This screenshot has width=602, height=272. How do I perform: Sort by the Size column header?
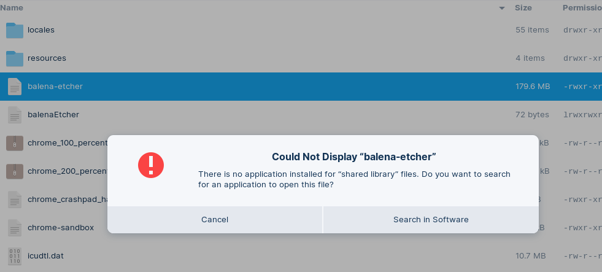coord(523,8)
